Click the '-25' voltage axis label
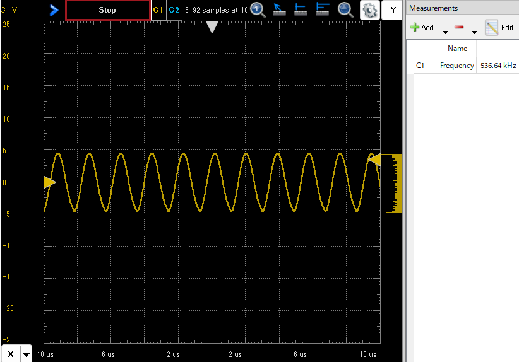The height and width of the screenshot is (362, 519). [x=8, y=339]
